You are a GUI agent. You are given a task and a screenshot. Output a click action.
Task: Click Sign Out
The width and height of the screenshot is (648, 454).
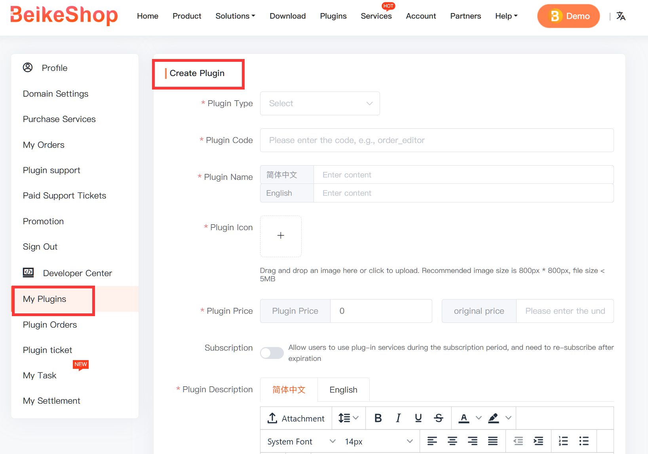pos(40,247)
